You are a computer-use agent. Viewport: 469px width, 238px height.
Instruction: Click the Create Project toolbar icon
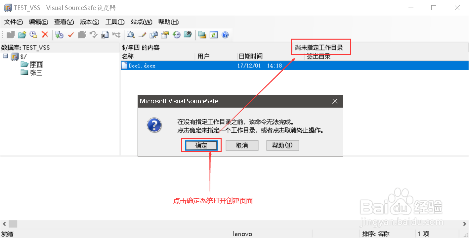(11, 34)
